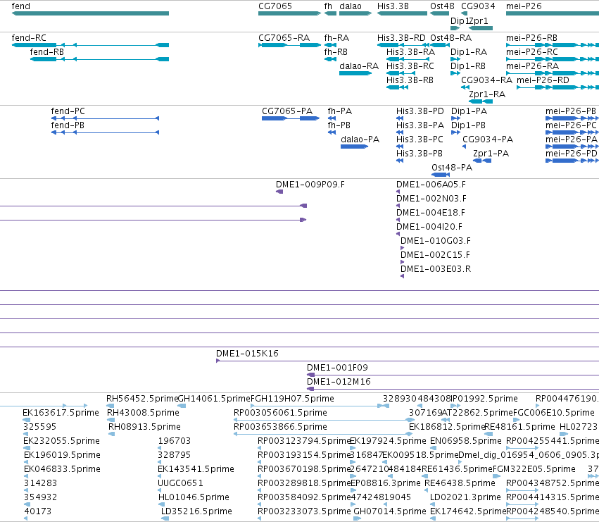599x522 pixels.
Task: Click BAC end DME1-004I20.F
Action: [x=429, y=227]
